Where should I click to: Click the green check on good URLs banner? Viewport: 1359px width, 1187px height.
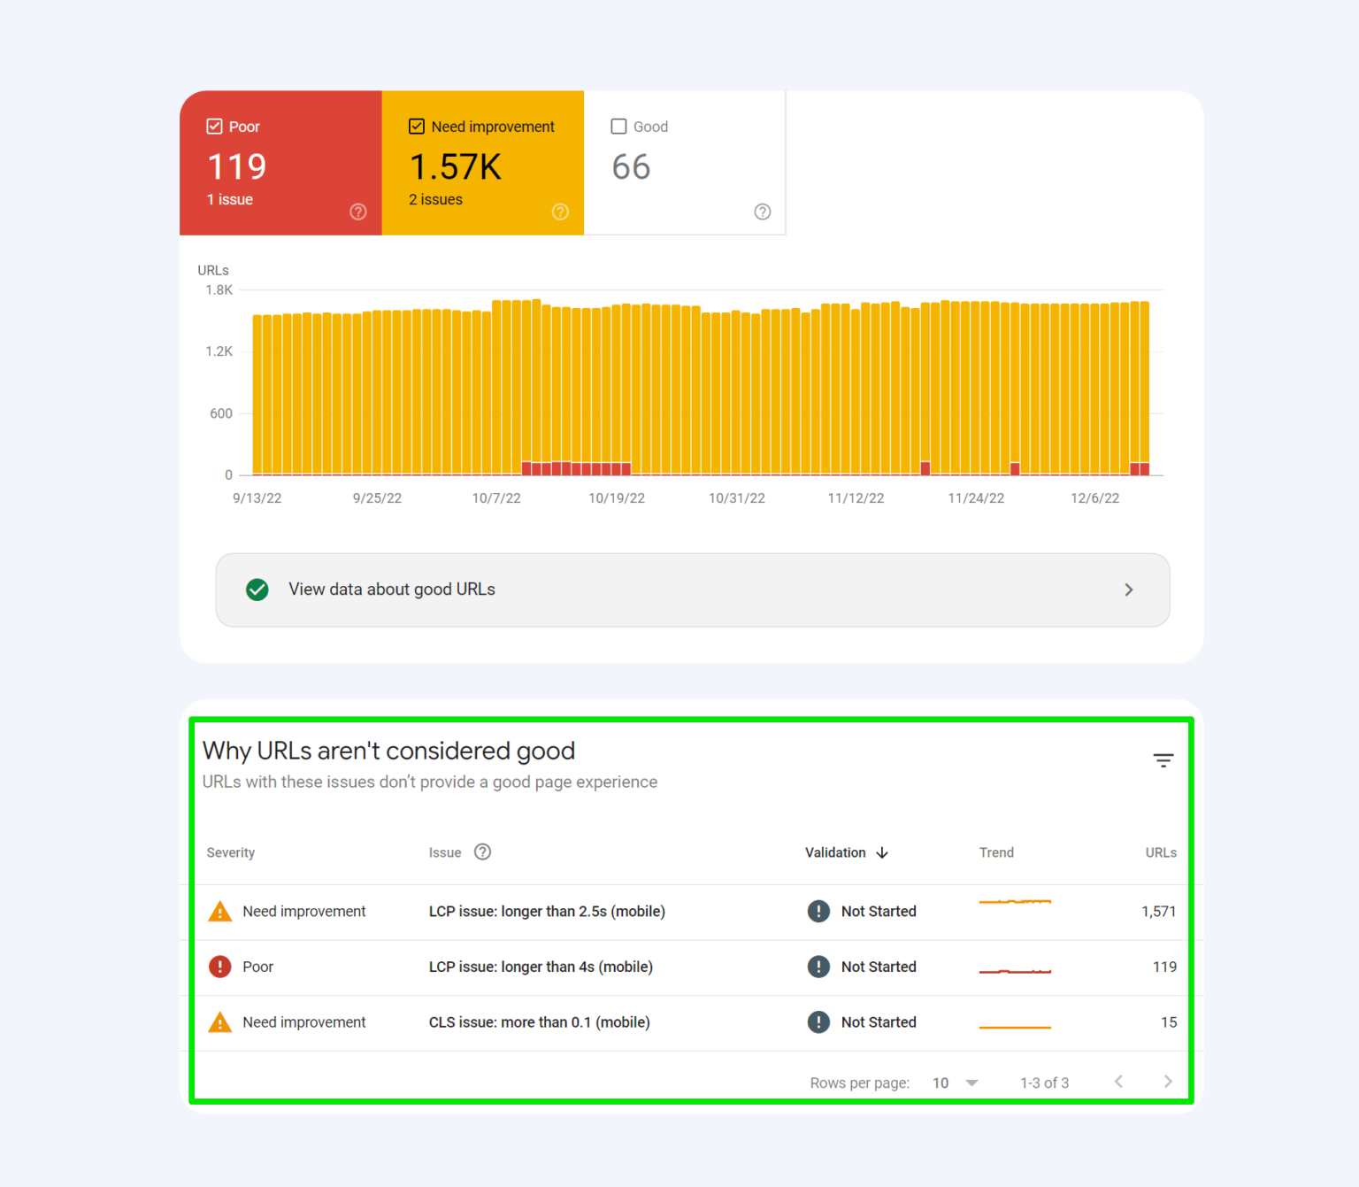tap(257, 590)
